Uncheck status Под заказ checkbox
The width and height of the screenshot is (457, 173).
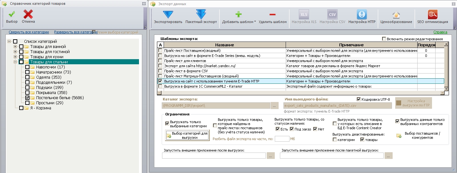click(x=292, y=129)
